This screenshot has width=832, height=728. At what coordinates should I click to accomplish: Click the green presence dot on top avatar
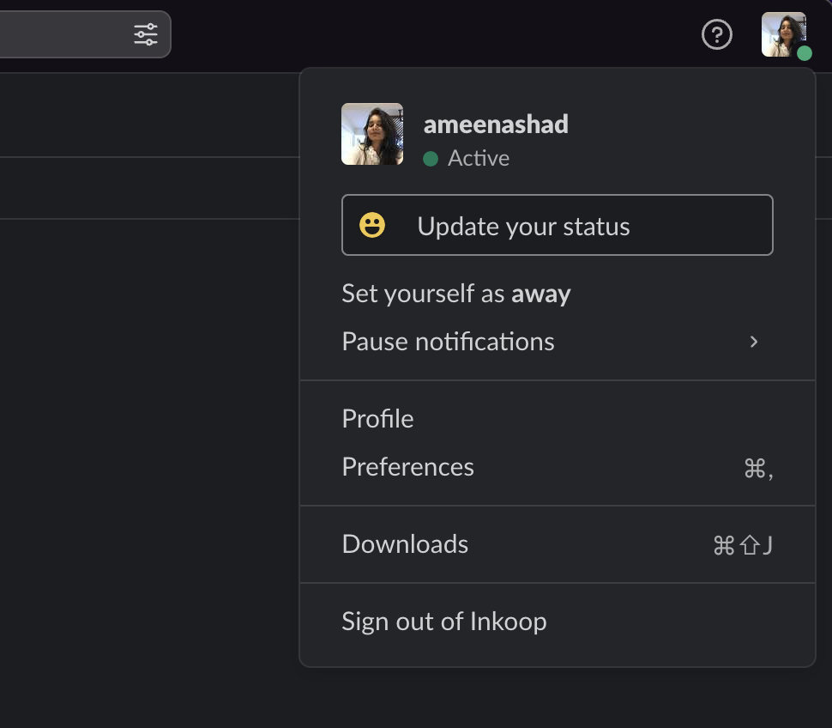point(805,53)
